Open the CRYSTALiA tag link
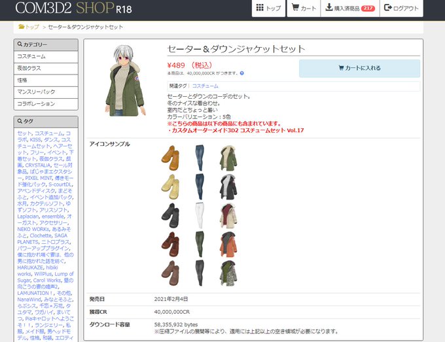This screenshot has height=342, width=445. point(38,165)
